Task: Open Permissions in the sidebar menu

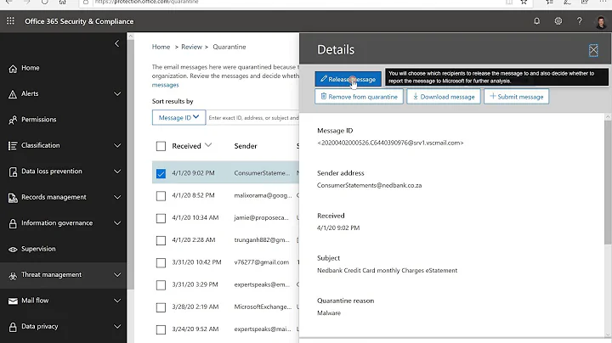Action: point(38,119)
